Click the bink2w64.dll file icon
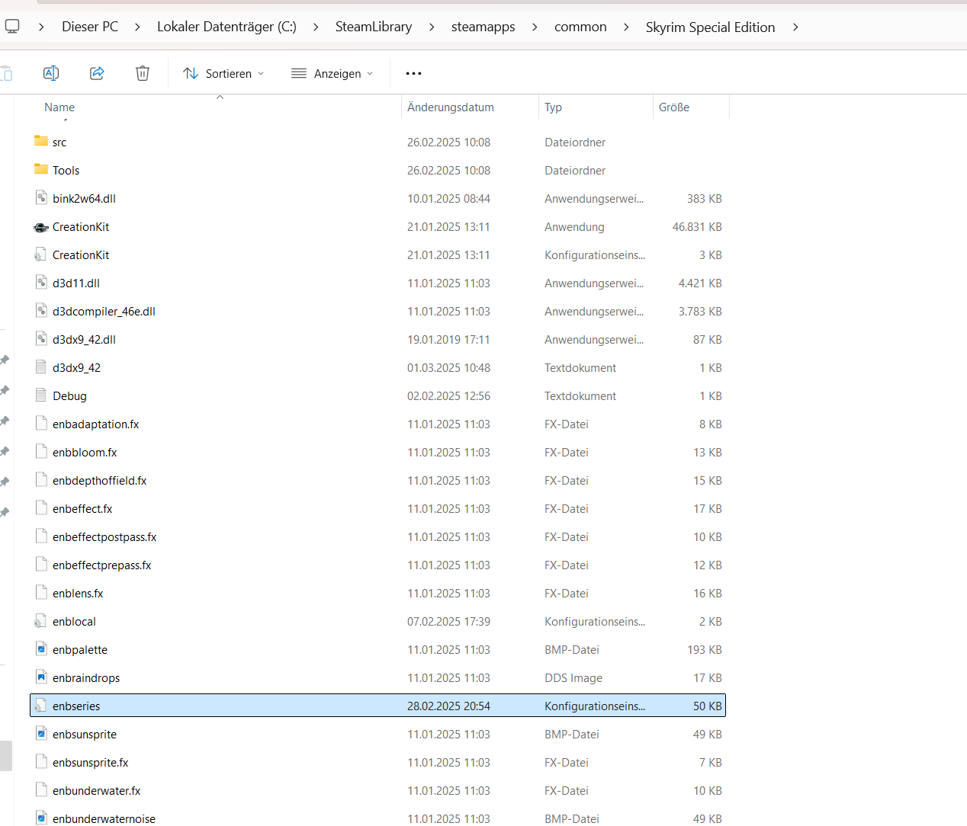Viewport: 967px width, 826px height. tap(41, 198)
